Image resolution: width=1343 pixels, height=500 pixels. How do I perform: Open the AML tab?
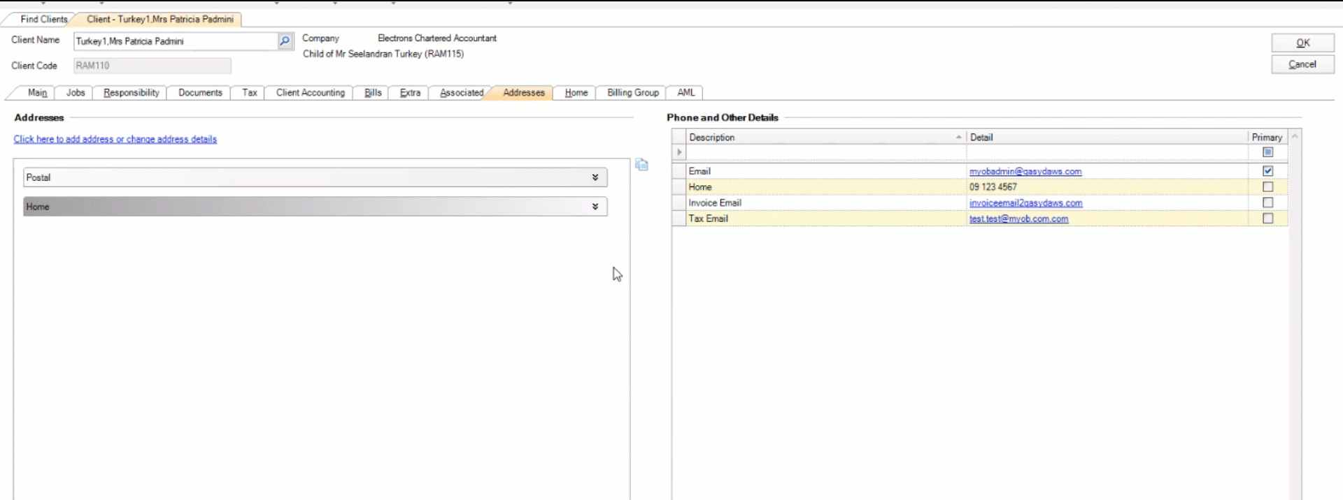click(685, 93)
